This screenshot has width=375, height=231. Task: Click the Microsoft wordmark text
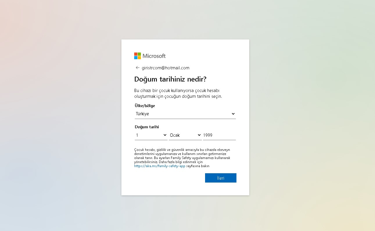click(154, 56)
